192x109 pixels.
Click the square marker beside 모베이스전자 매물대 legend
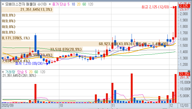(x=3, y=4)
